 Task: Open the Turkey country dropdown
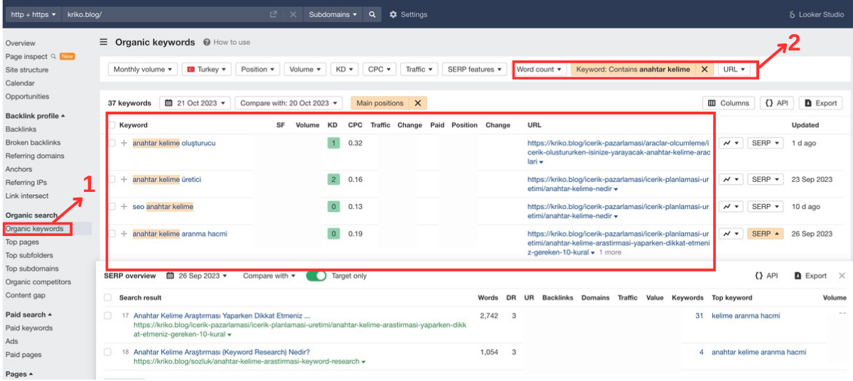(208, 69)
